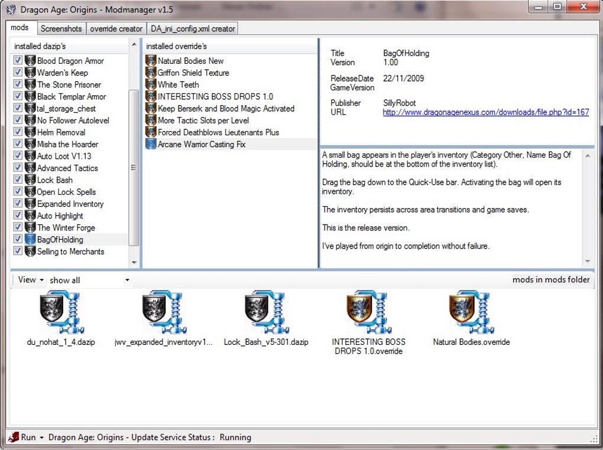Click the installed dazip's scroll down arrow
603x450 pixels.
point(134,262)
